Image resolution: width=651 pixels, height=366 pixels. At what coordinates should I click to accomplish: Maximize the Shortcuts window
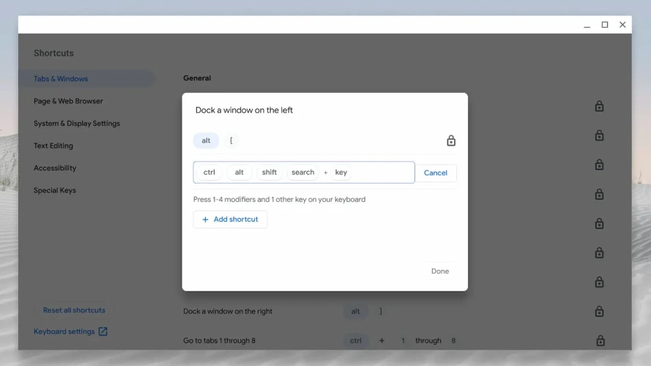(x=605, y=25)
